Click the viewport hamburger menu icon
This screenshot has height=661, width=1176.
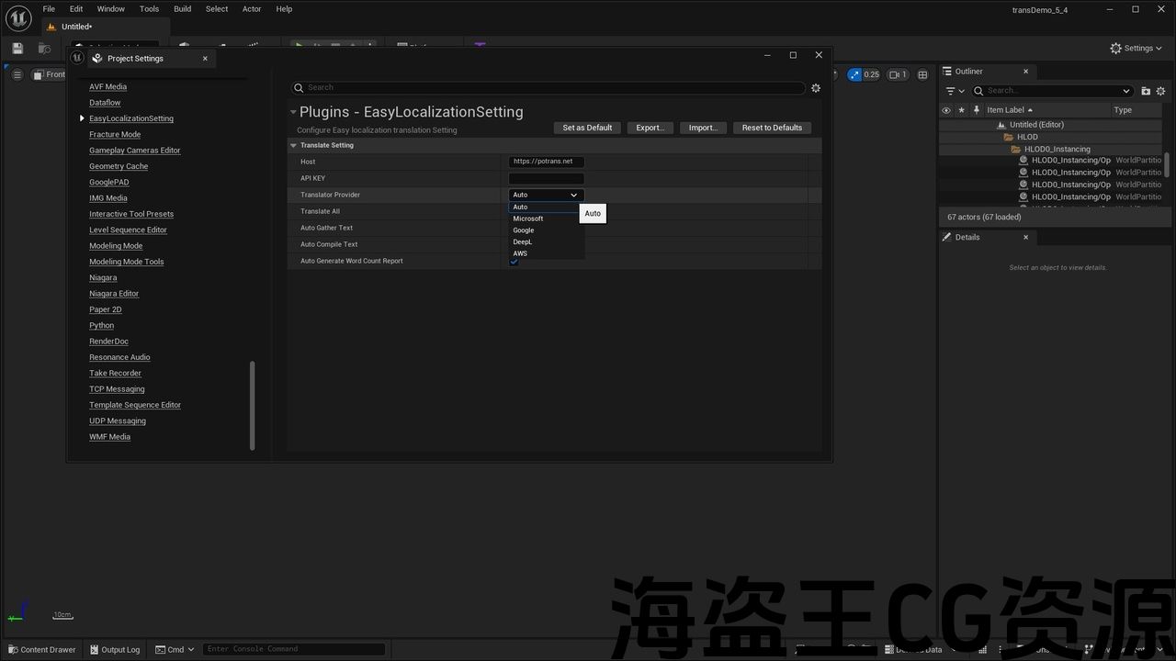click(x=17, y=74)
